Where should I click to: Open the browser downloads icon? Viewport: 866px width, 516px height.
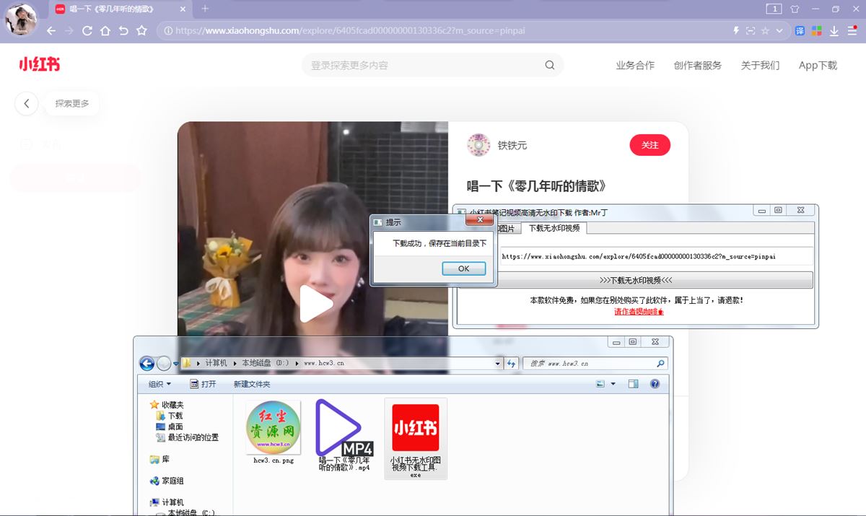[834, 31]
